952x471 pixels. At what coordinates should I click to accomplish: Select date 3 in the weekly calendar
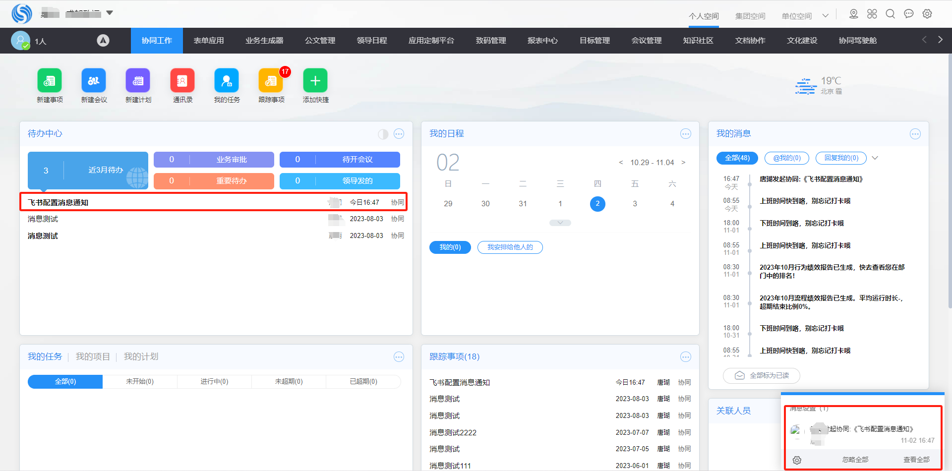pos(635,204)
